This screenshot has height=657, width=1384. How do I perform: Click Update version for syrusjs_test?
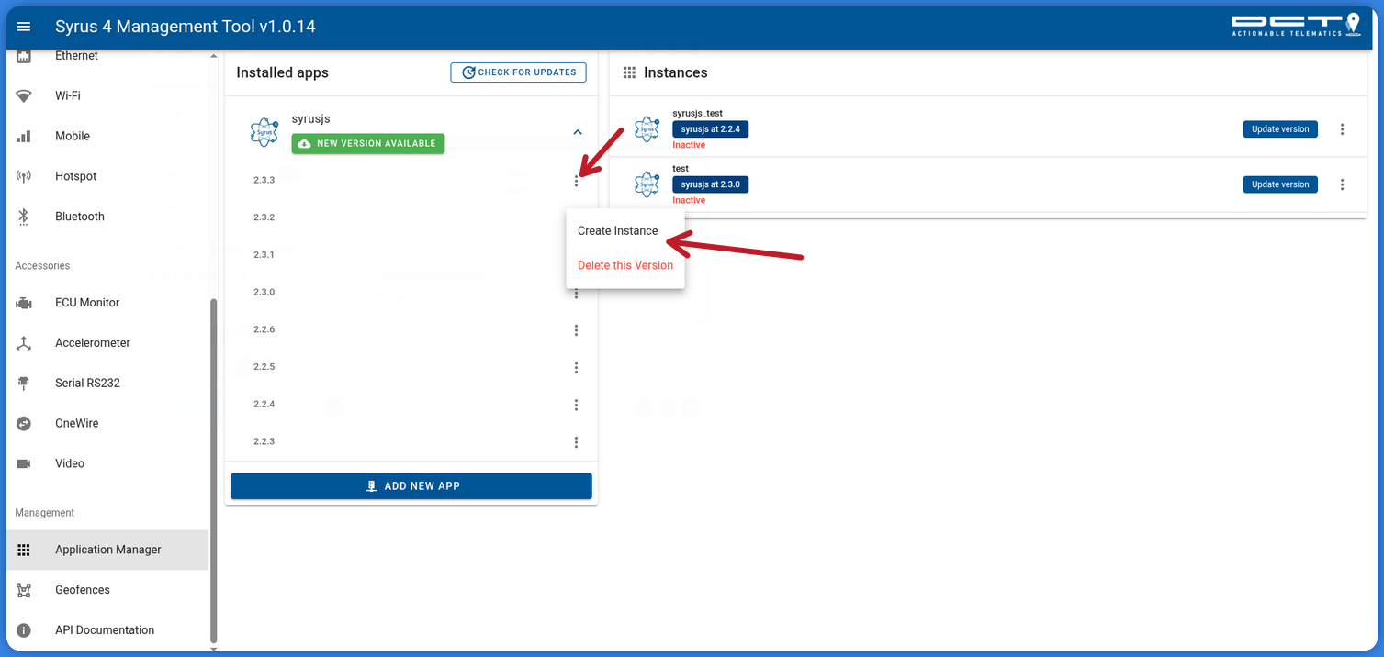(1280, 129)
